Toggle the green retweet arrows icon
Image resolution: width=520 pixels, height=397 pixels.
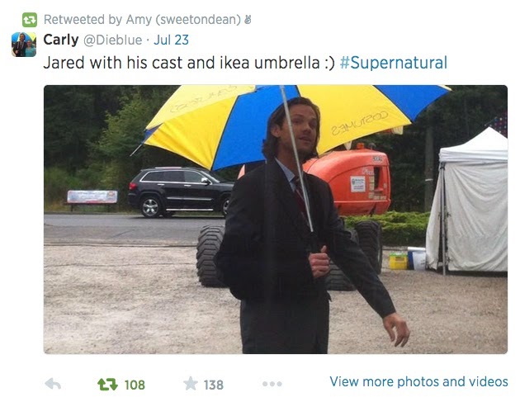point(107,385)
